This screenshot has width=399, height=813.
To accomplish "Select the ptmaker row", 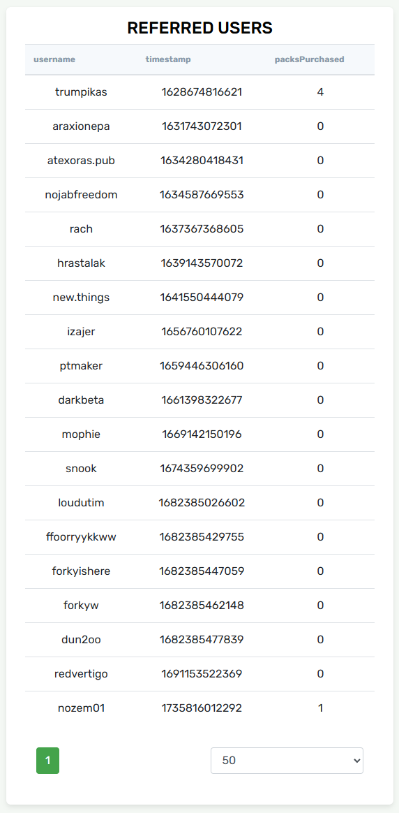I will (x=200, y=365).
